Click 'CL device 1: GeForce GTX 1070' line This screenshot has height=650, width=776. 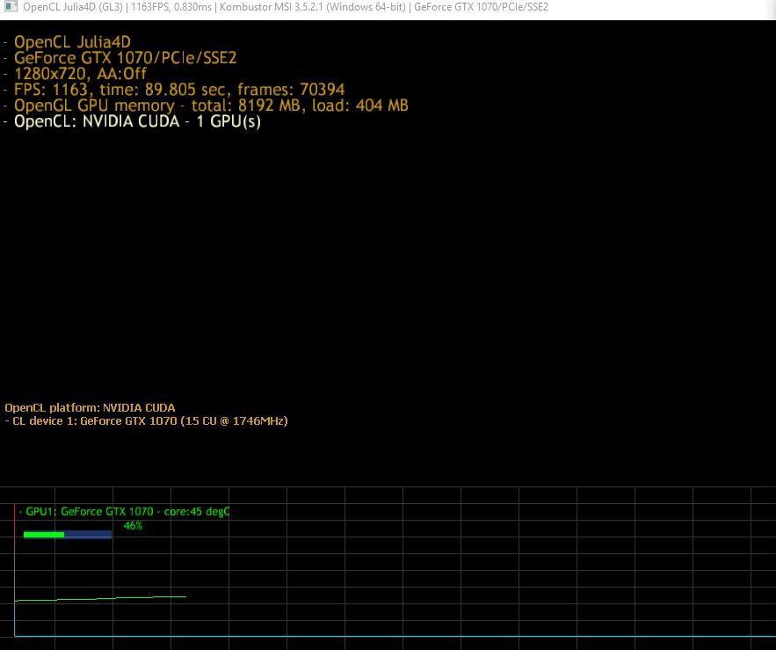pos(146,421)
